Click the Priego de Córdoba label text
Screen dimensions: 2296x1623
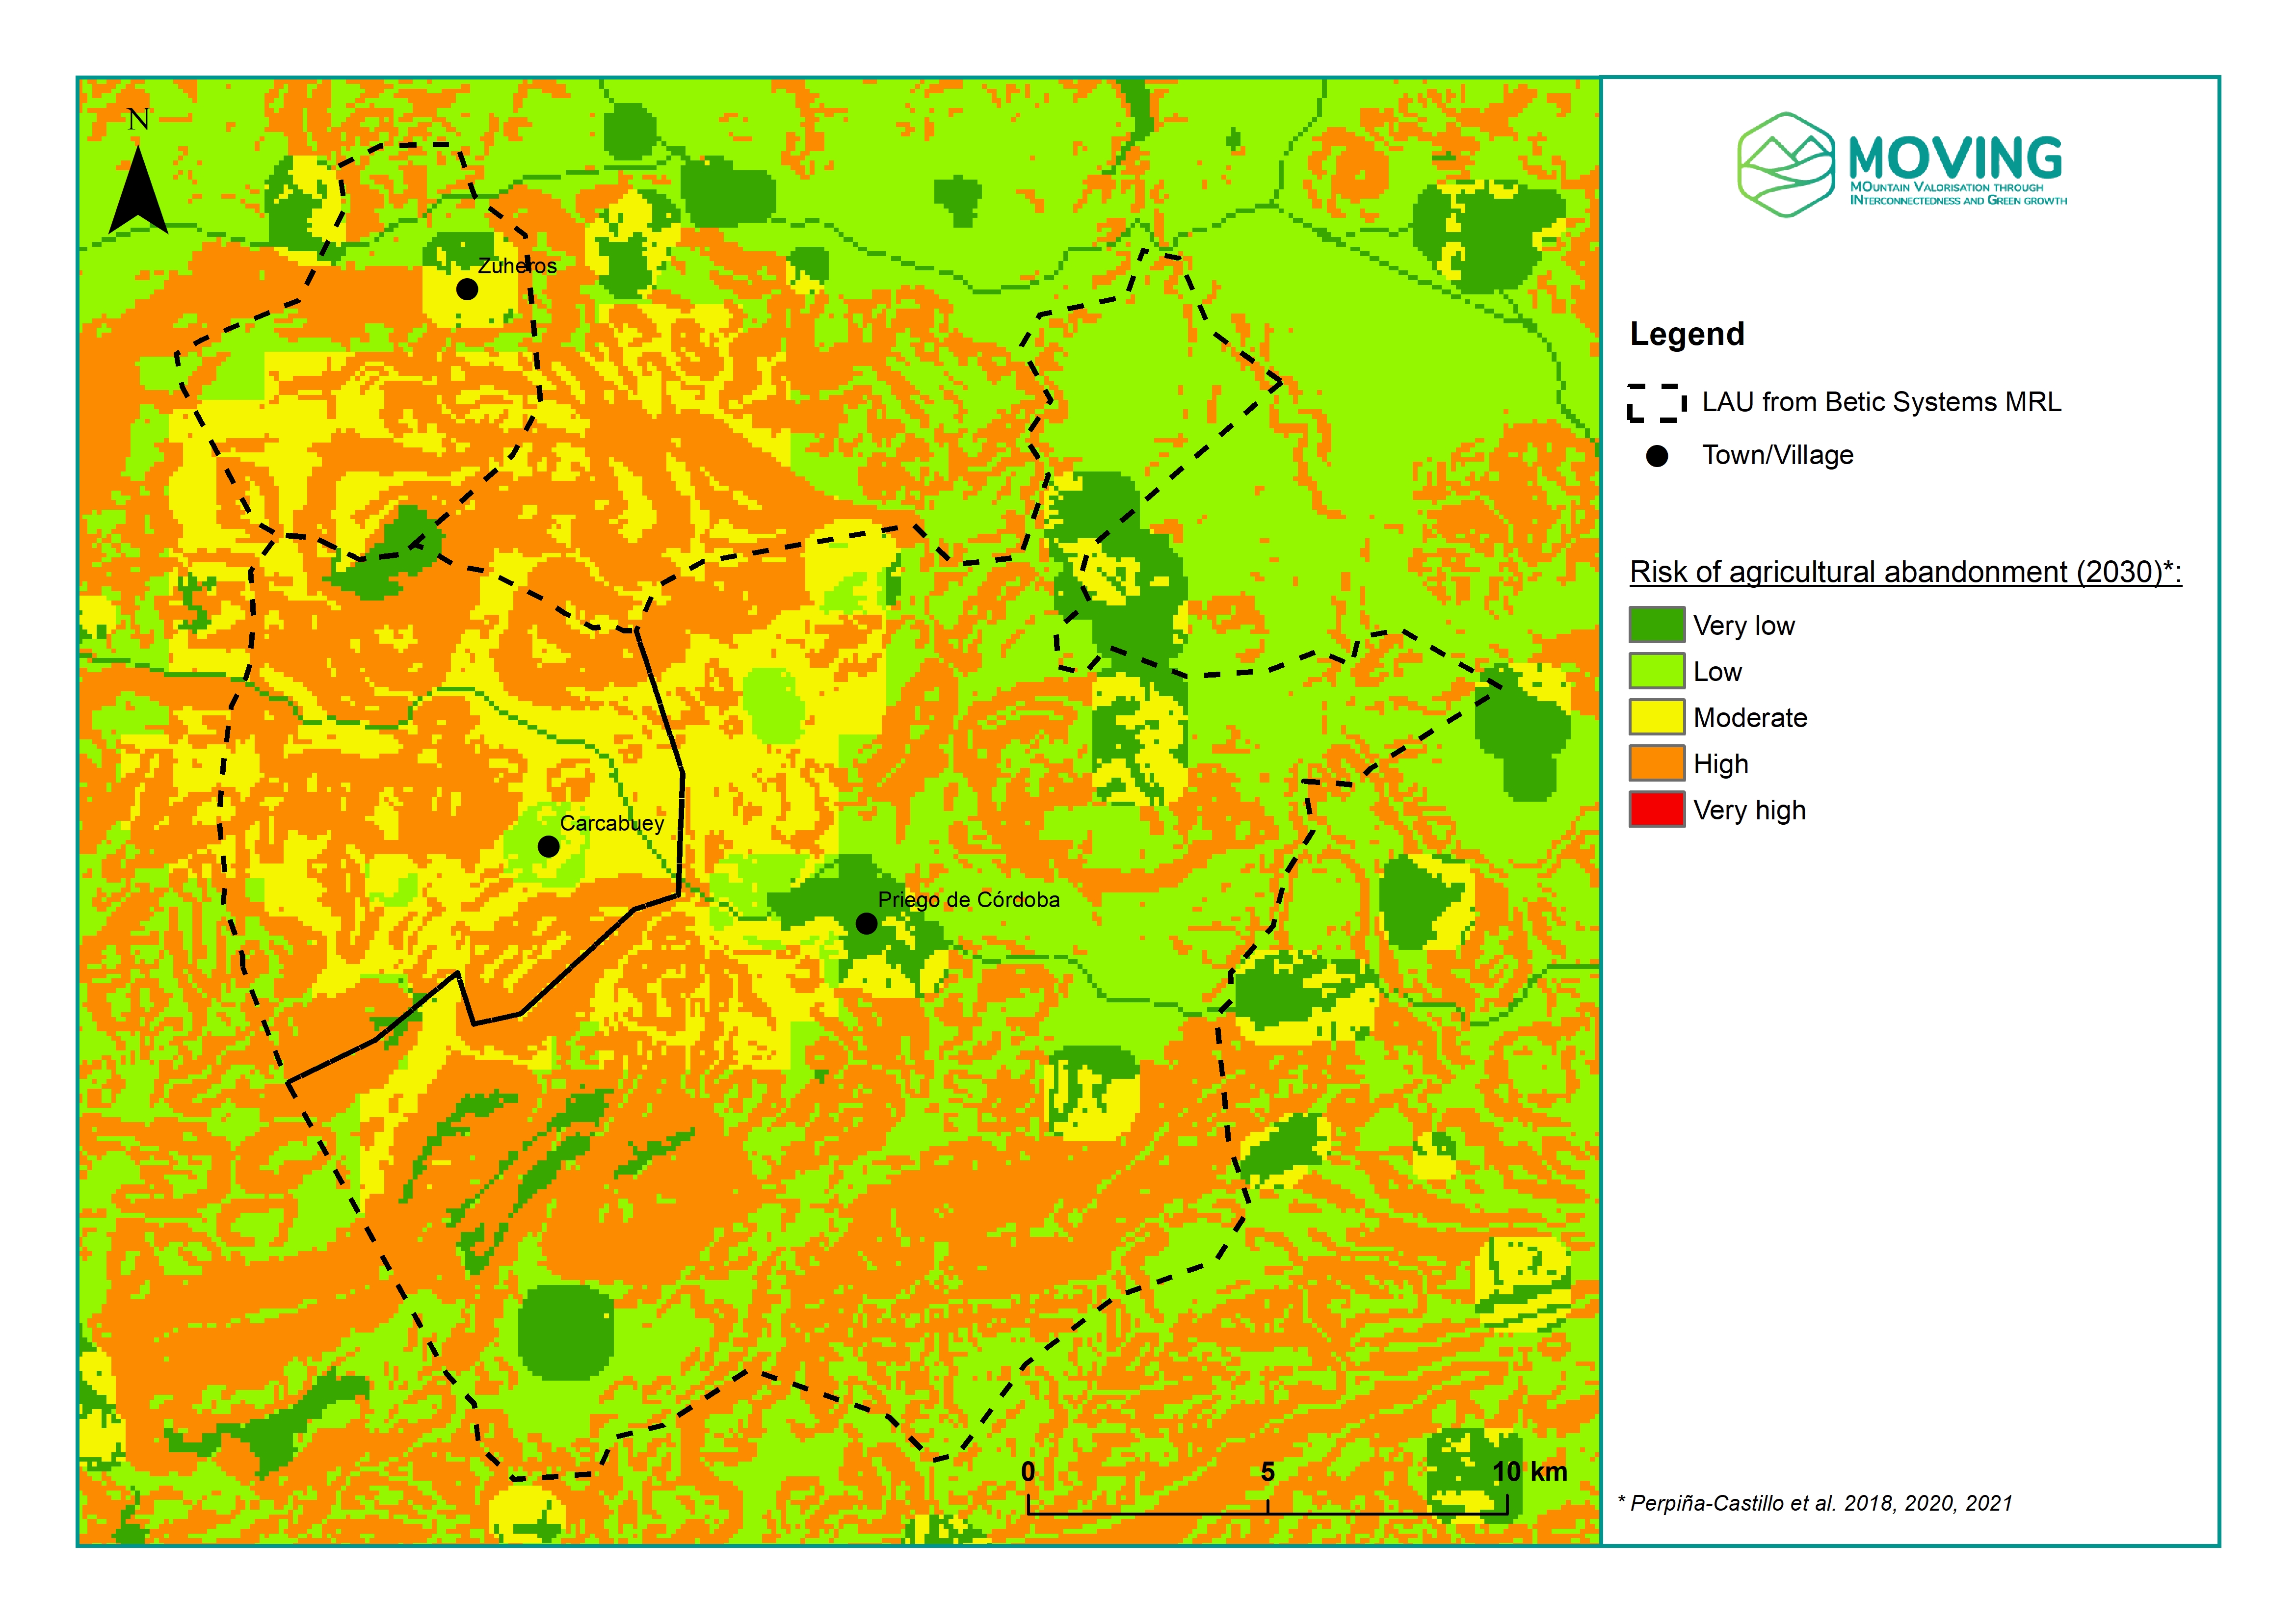968,899
